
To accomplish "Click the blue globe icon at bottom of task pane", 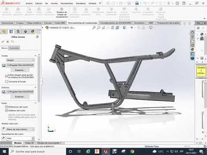I will [x=192, y=58].
